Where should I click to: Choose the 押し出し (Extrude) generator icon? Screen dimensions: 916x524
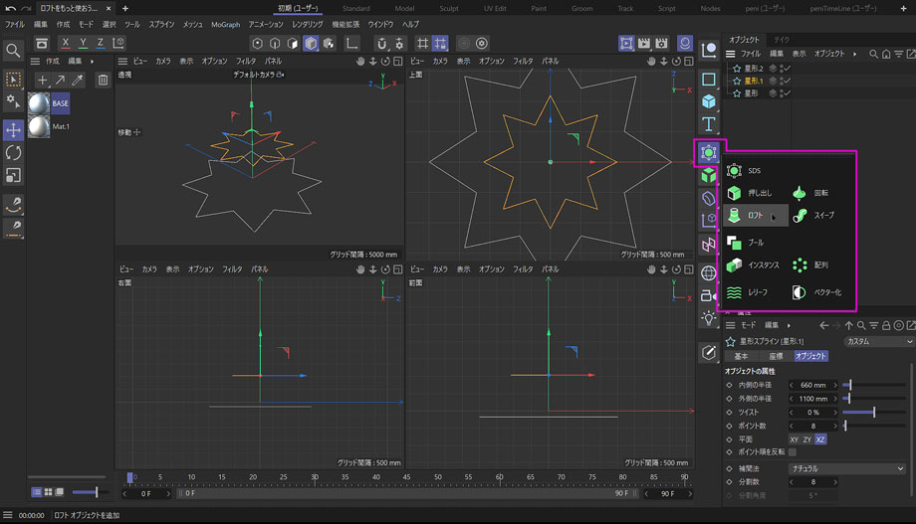coord(734,193)
